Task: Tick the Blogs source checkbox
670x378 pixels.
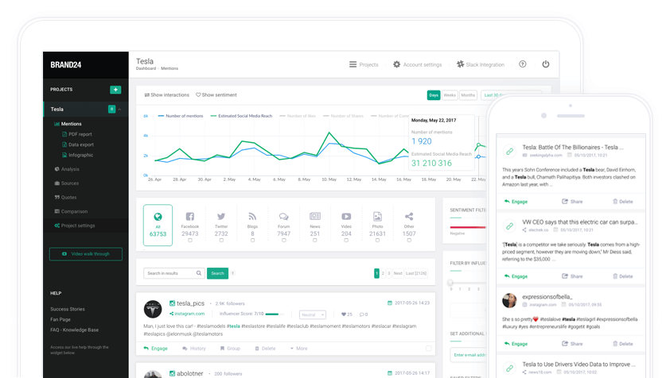Action: click(x=252, y=241)
